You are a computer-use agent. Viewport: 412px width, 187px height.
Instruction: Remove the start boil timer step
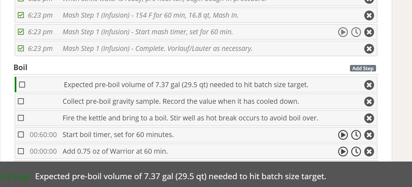[369, 135]
